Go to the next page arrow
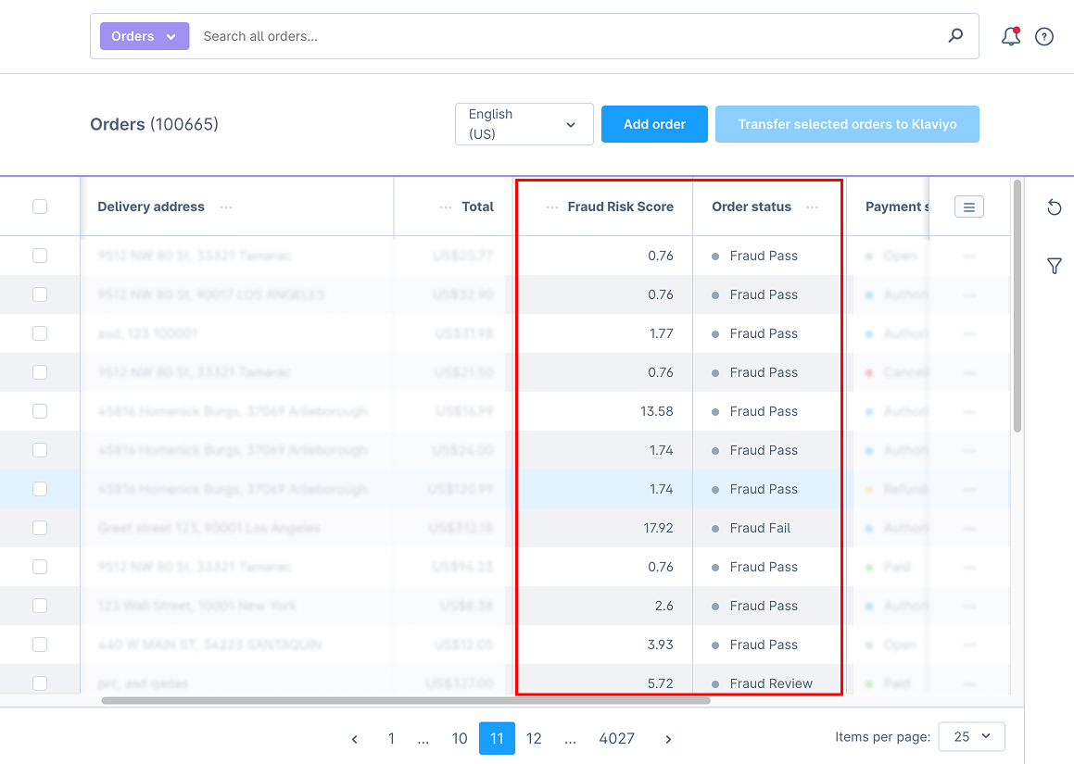1074x764 pixels. pos(668,738)
